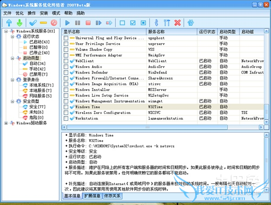
Task: Check the Volume Shadow Copy checkbox
Action: (x=66, y=50)
